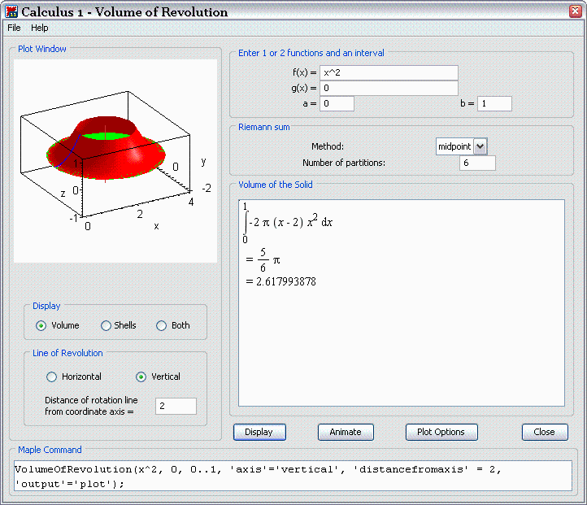The height and width of the screenshot is (505, 587).
Task: Click the g(x) function input field
Action: pos(389,88)
